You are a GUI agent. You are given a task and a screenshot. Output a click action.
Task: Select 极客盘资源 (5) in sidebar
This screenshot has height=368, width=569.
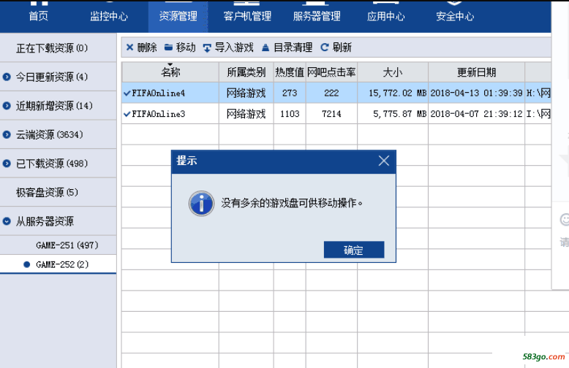click(58, 192)
